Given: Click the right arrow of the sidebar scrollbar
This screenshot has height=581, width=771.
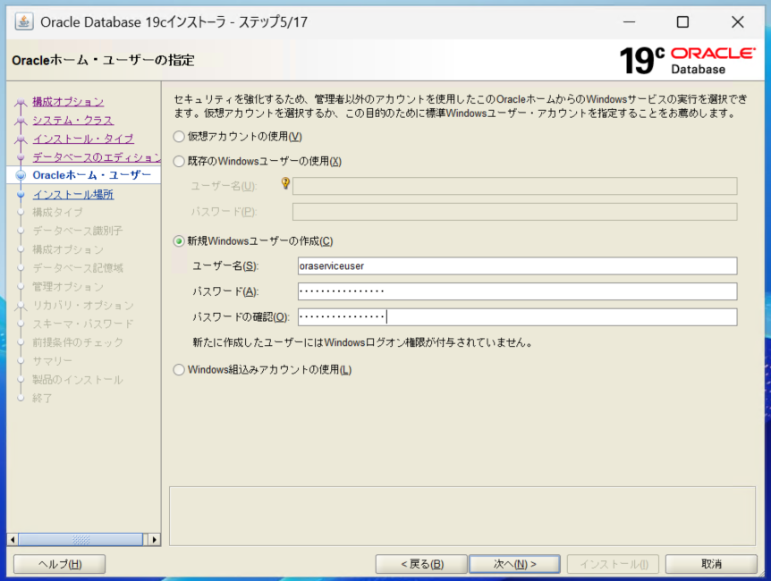Looking at the screenshot, I should (x=154, y=539).
